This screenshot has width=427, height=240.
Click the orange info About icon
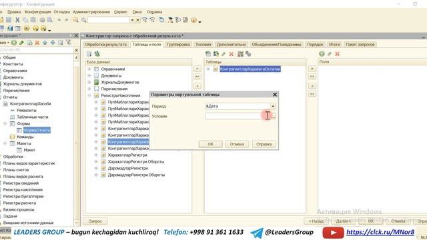coord(193,20)
